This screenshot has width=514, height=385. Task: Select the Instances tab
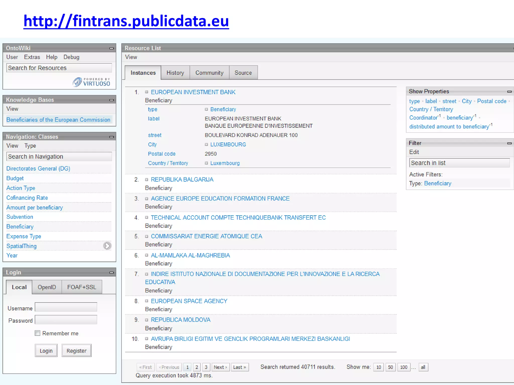point(143,73)
